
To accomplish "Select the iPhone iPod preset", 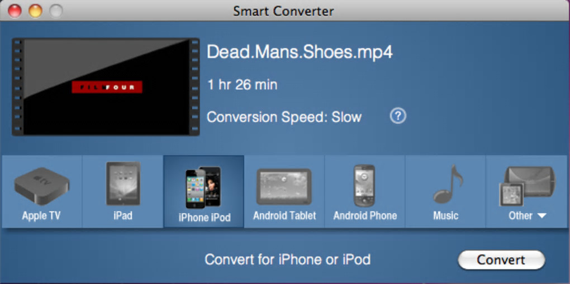I will point(203,192).
